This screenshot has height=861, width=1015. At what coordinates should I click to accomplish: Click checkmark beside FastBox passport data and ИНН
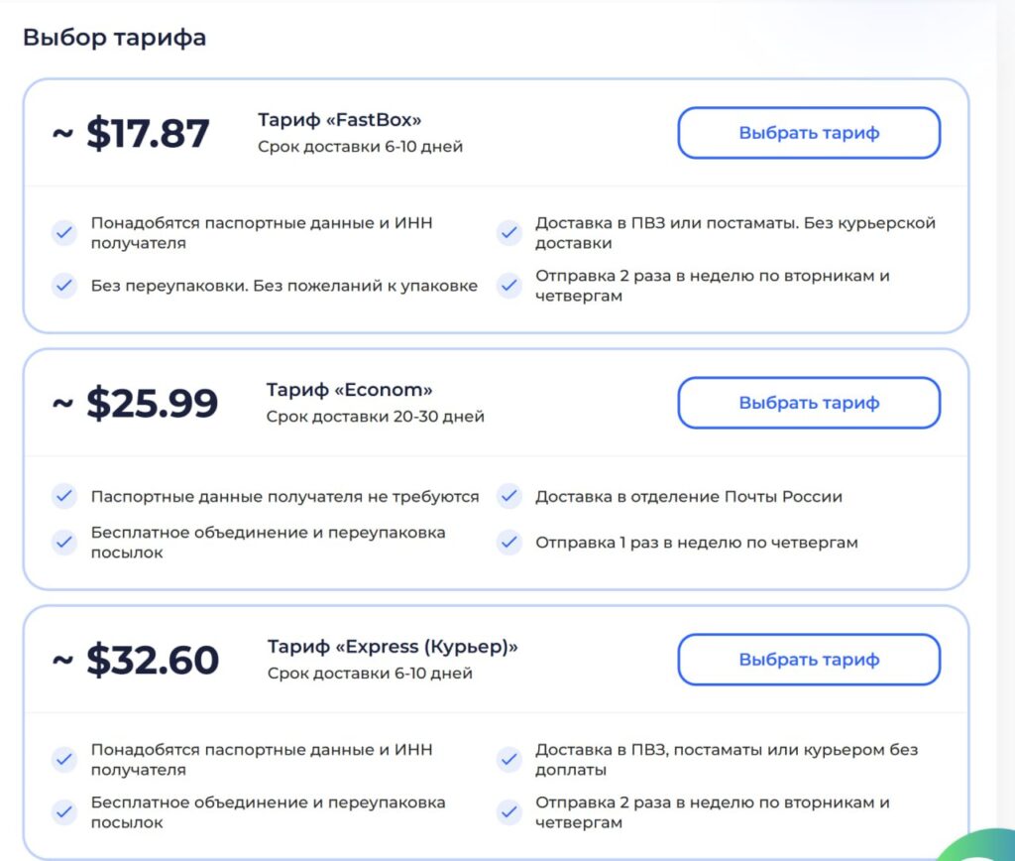[64, 232]
